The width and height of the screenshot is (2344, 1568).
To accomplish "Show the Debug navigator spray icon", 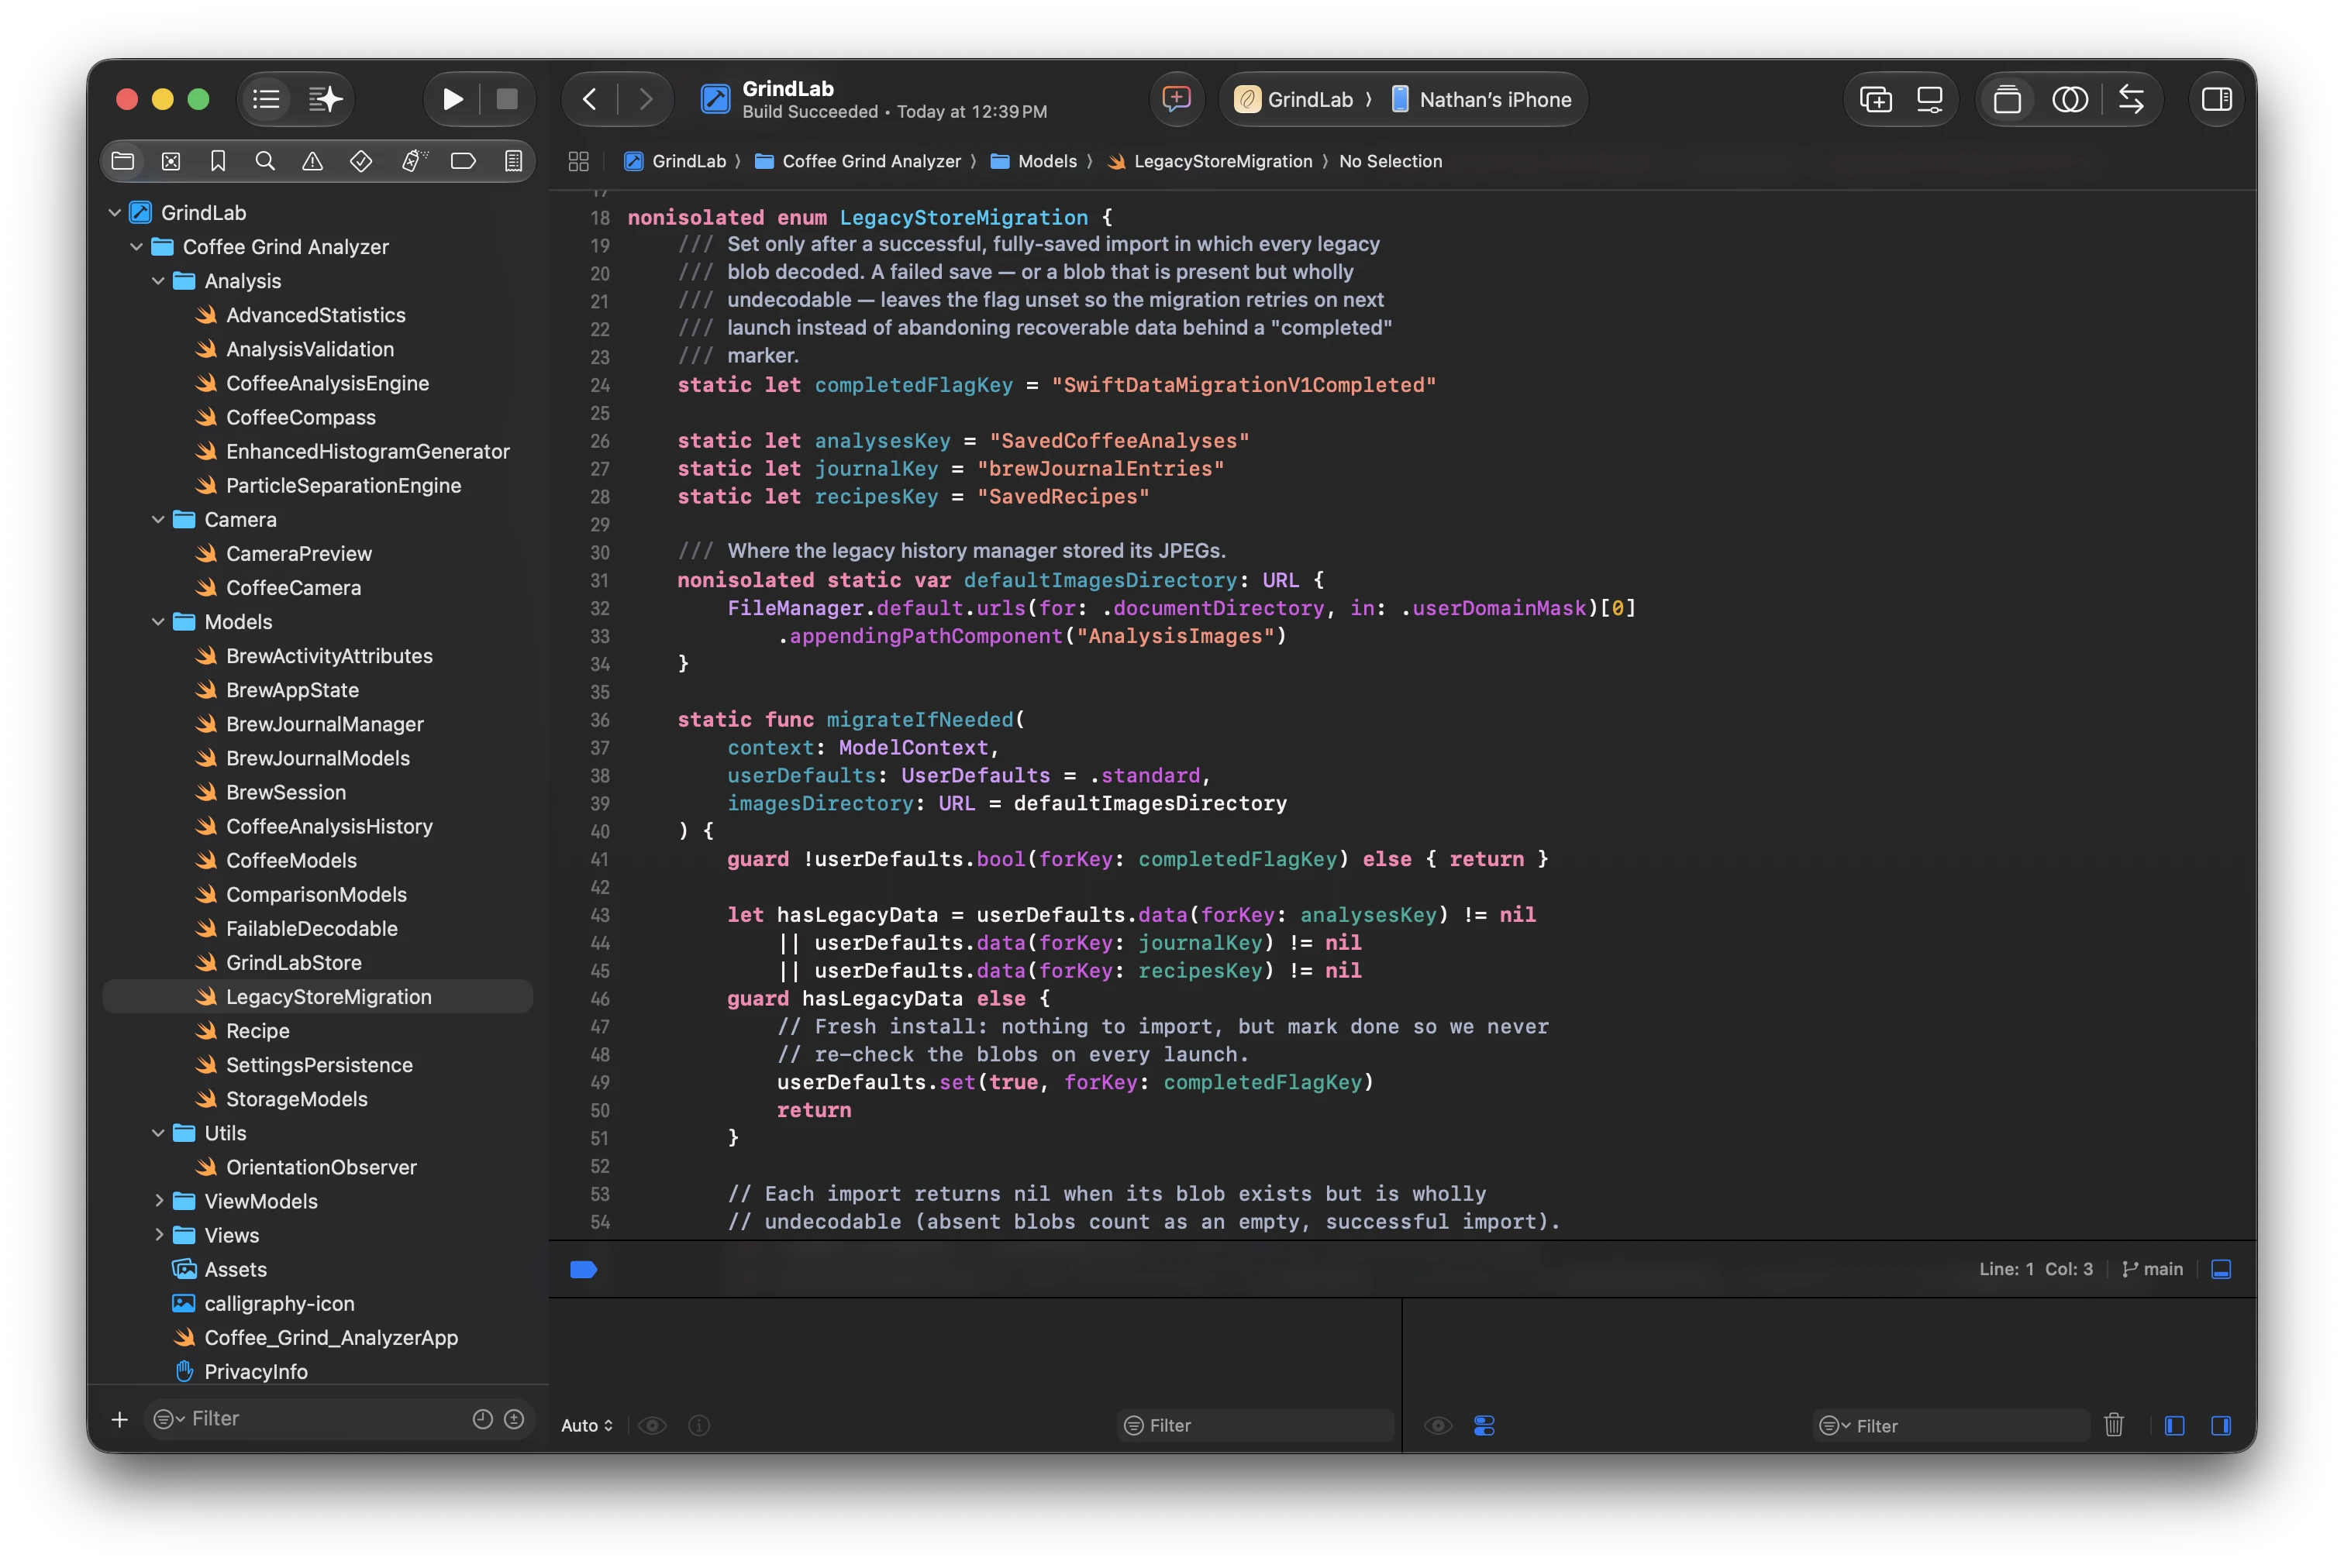I will (x=413, y=161).
